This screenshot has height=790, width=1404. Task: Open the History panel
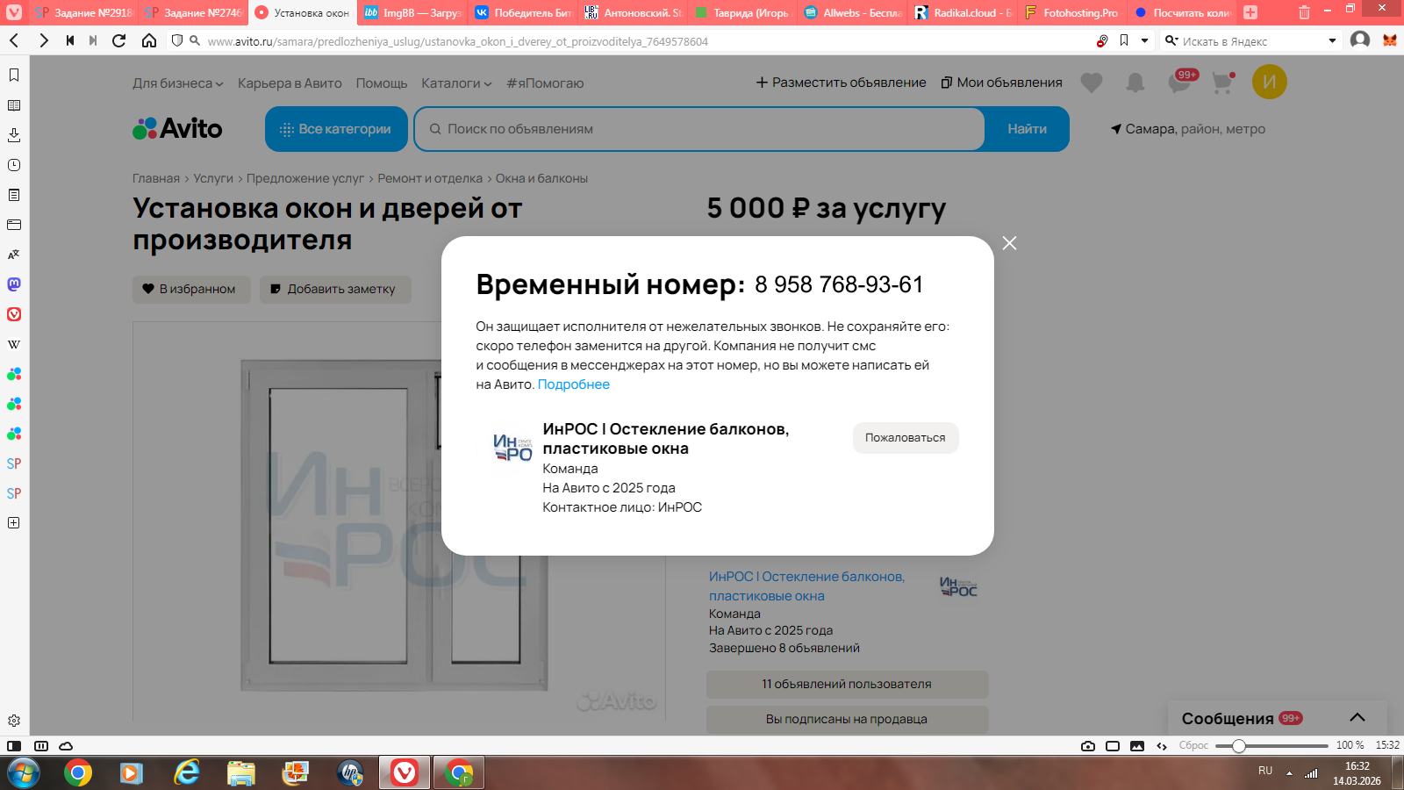[x=14, y=165]
